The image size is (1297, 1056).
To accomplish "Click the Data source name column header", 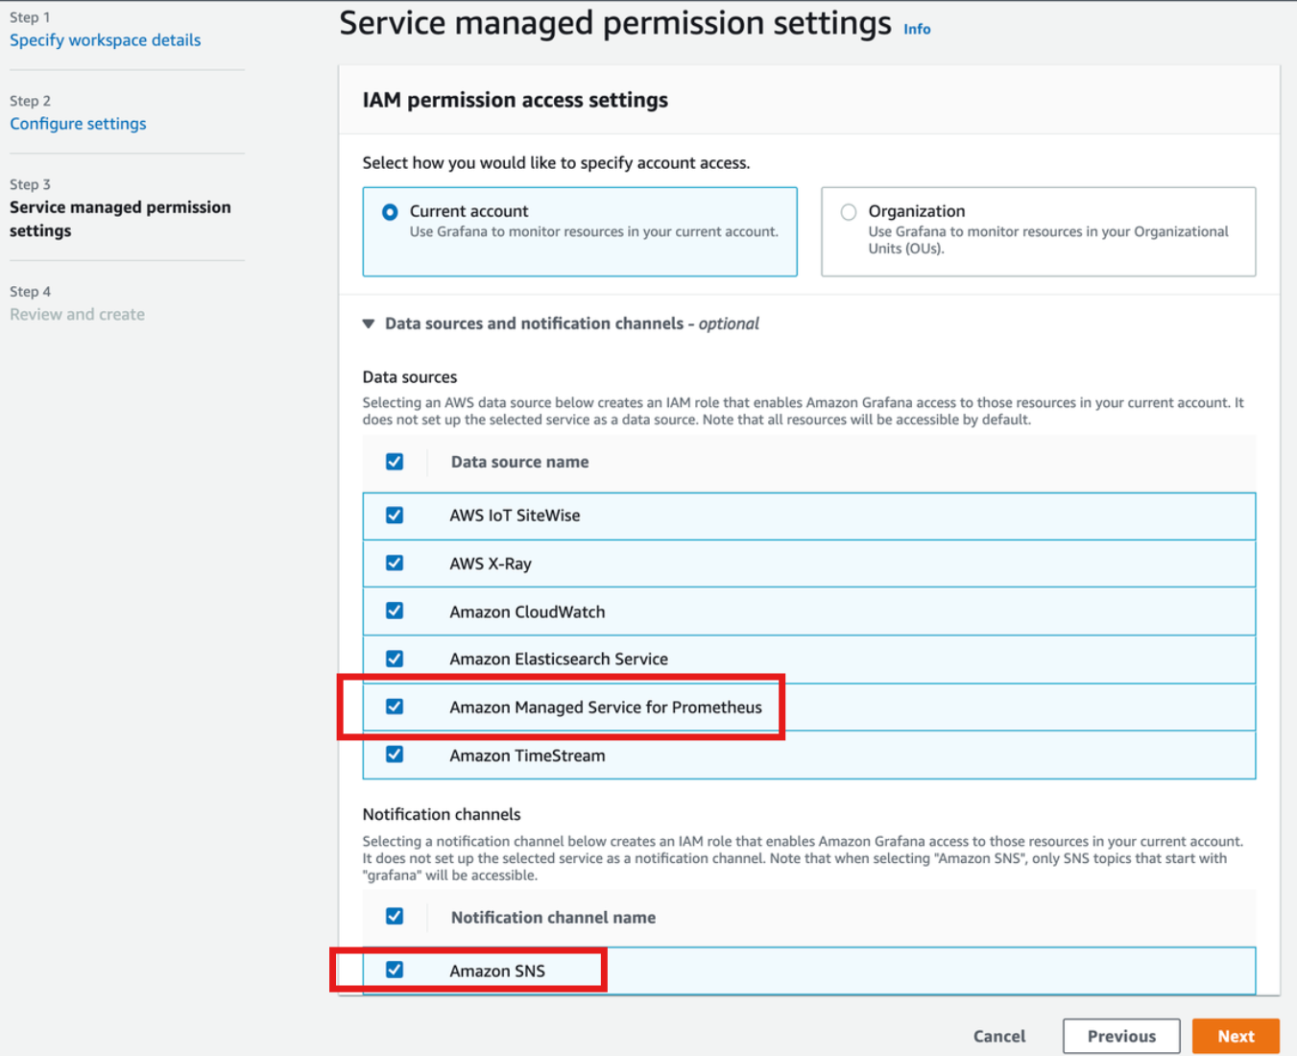I will pos(520,462).
